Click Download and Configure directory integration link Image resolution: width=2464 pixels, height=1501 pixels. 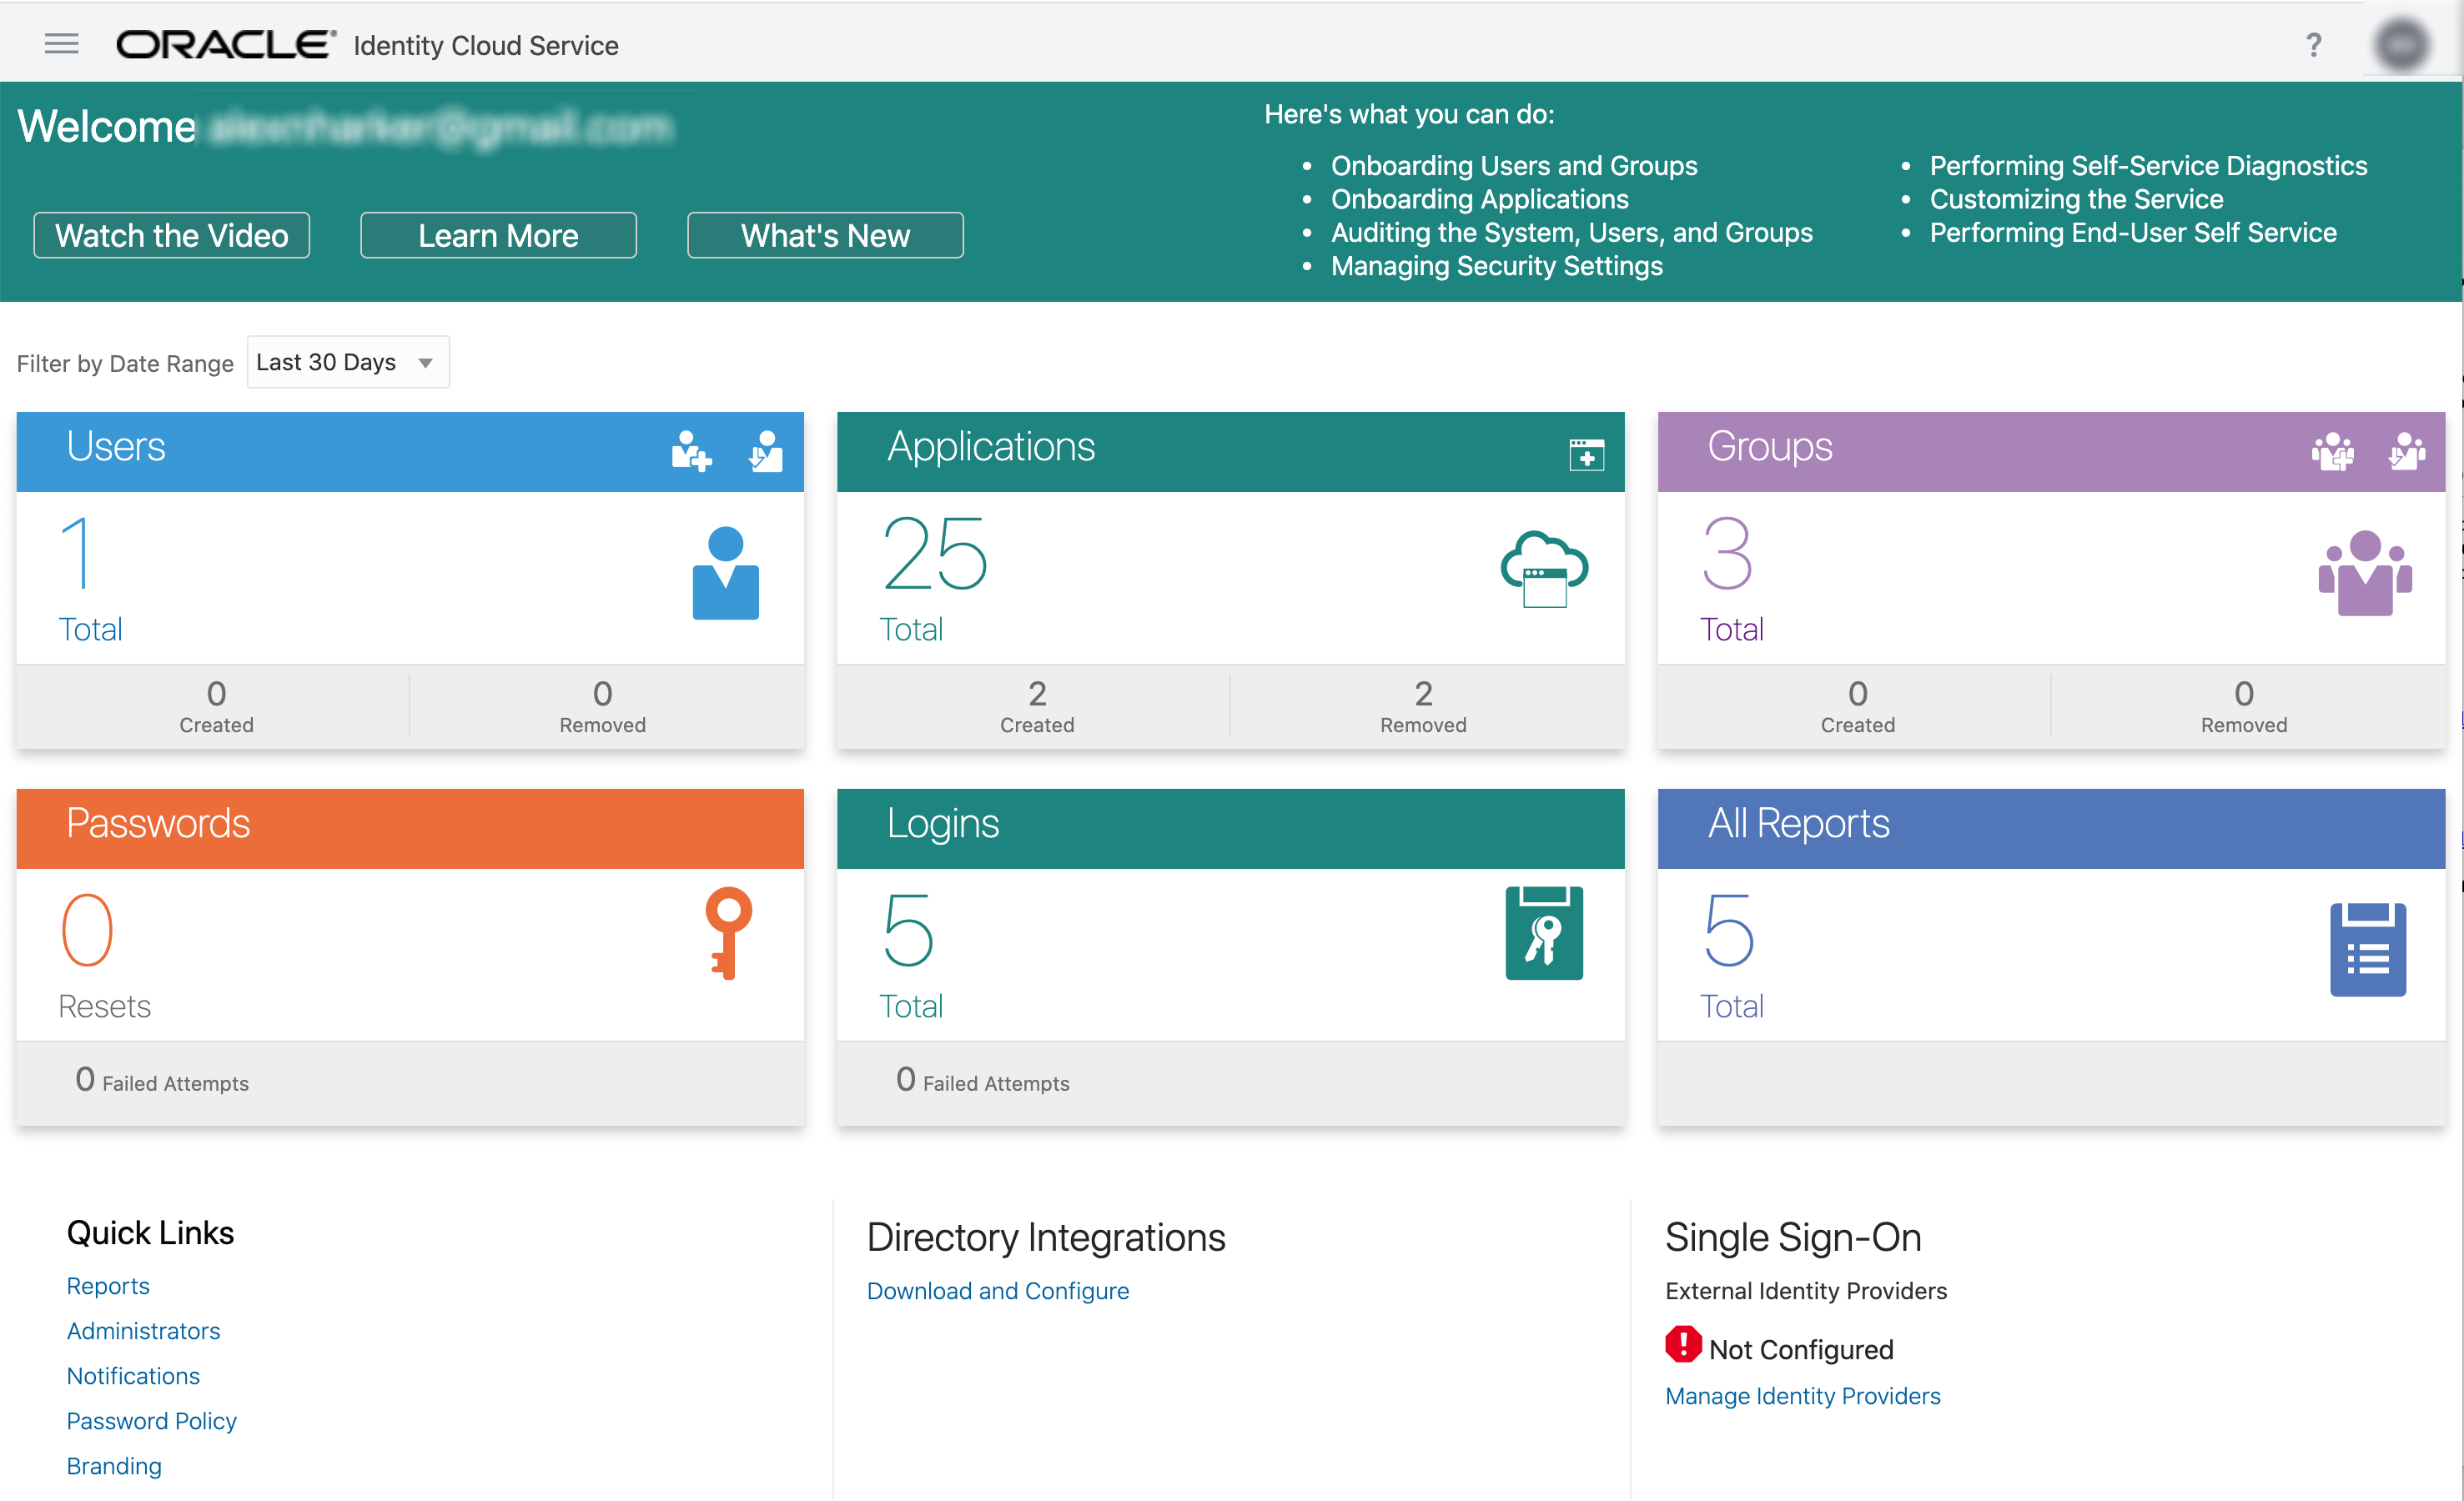[x=996, y=1288]
